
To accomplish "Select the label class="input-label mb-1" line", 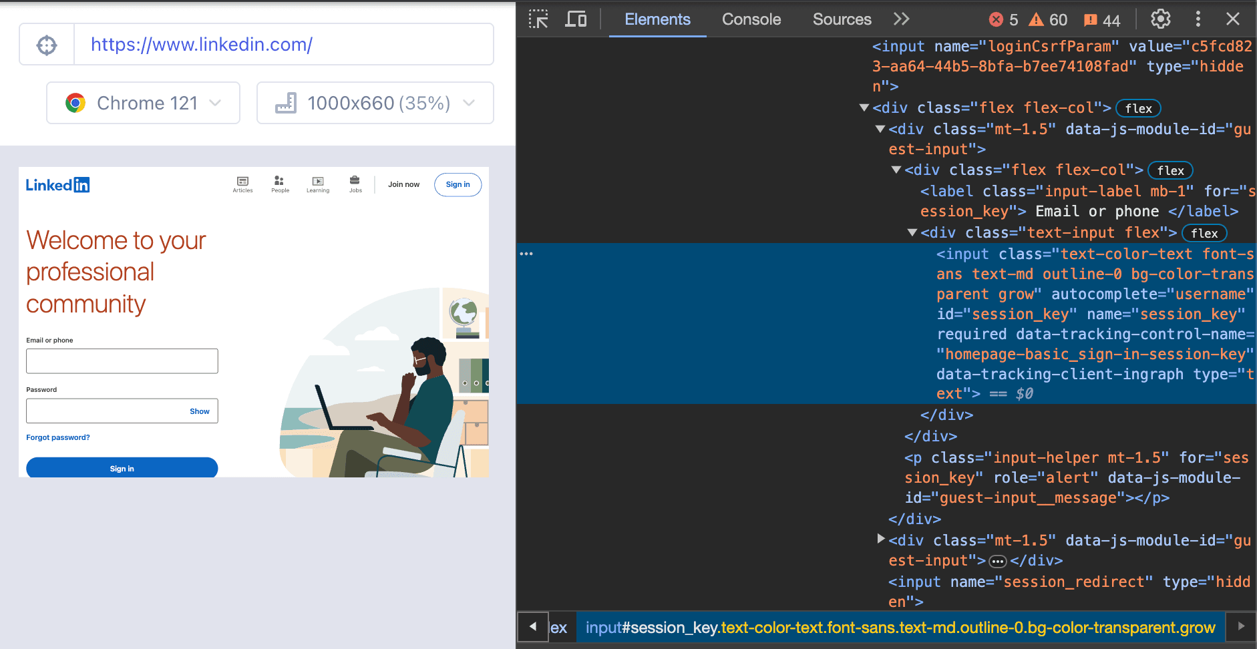I will [x=1087, y=201].
